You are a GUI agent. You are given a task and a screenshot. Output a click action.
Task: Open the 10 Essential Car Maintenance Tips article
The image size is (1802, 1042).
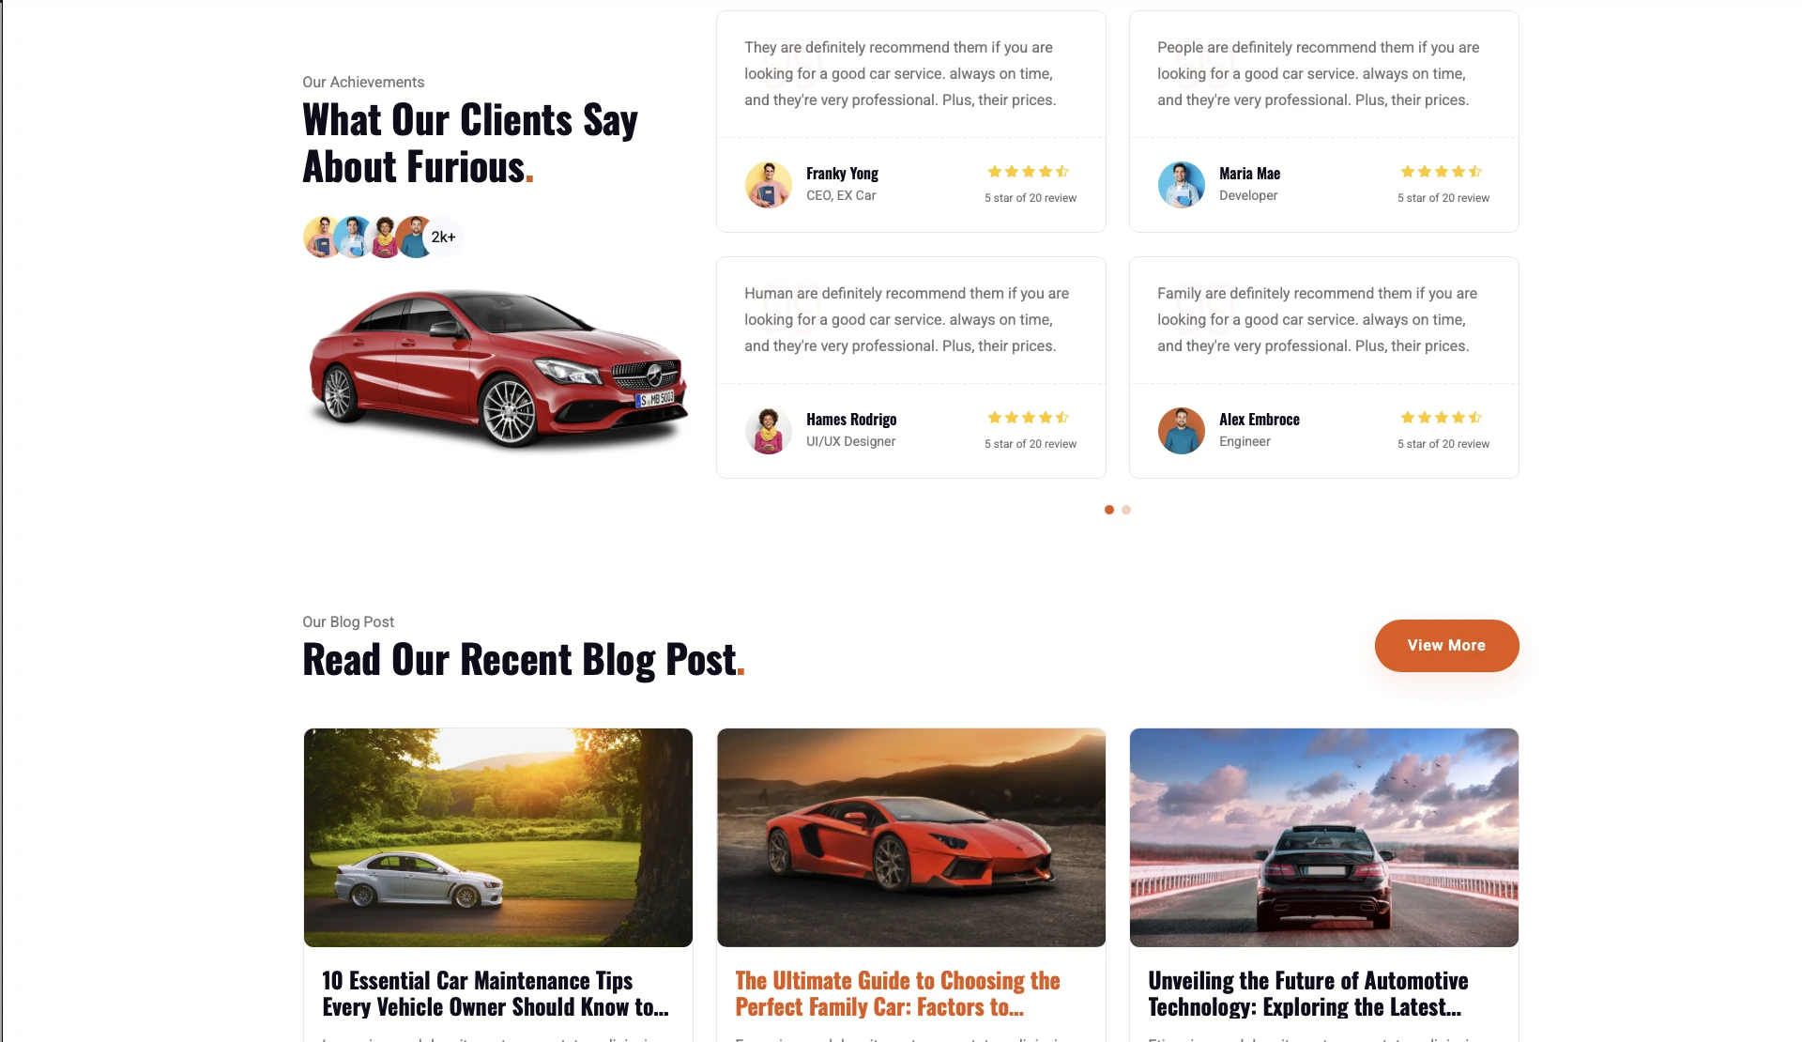tap(496, 993)
